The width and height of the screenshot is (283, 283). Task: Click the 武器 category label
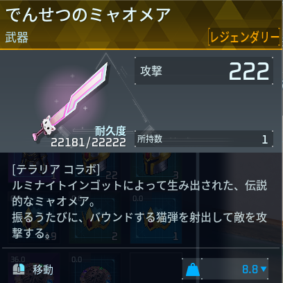coord(17,37)
